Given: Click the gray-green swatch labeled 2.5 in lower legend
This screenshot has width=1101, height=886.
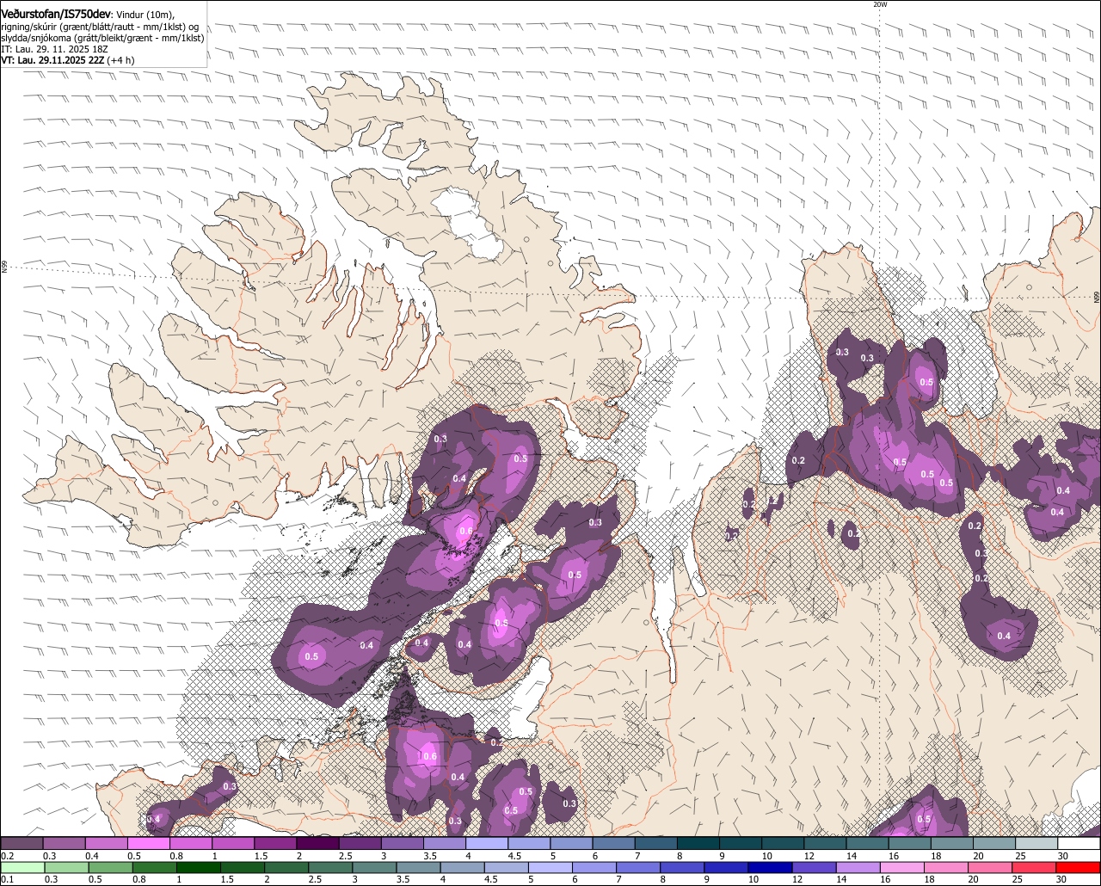Looking at the screenshot, I should [330, 866].
